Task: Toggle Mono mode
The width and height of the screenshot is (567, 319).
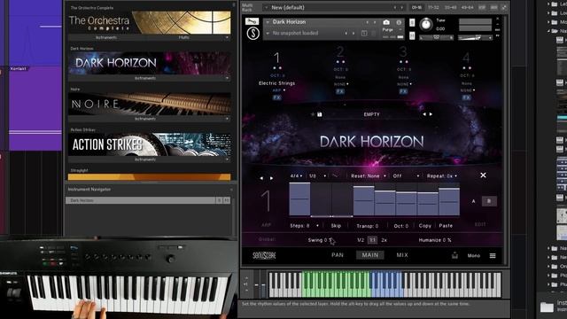Action: (x=474, y=256)
